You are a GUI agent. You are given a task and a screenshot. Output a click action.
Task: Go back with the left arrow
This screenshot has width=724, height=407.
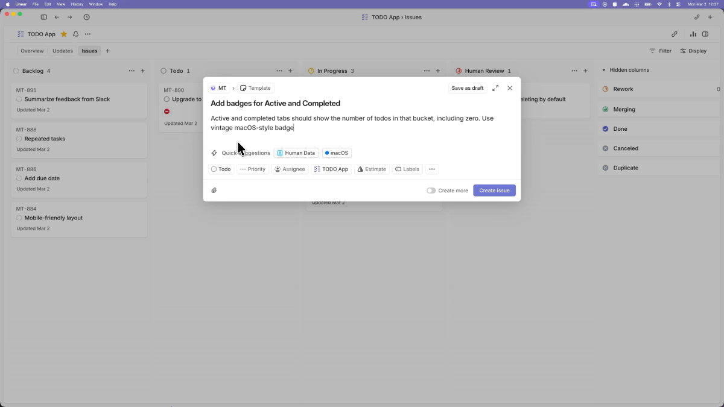(x=57, y=17)
